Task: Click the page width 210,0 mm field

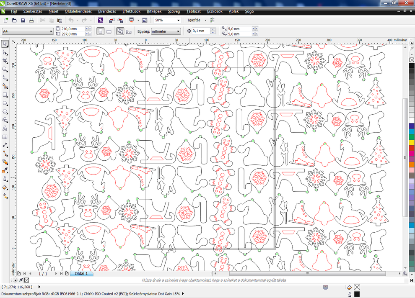Action: point(73,28)
